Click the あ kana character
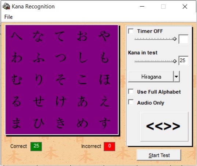197x166 pixels. coord(82,101)
